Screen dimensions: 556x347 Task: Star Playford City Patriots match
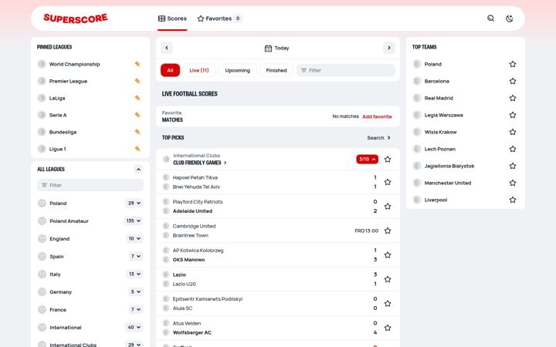pyautogui.click(x=388, y=207)
